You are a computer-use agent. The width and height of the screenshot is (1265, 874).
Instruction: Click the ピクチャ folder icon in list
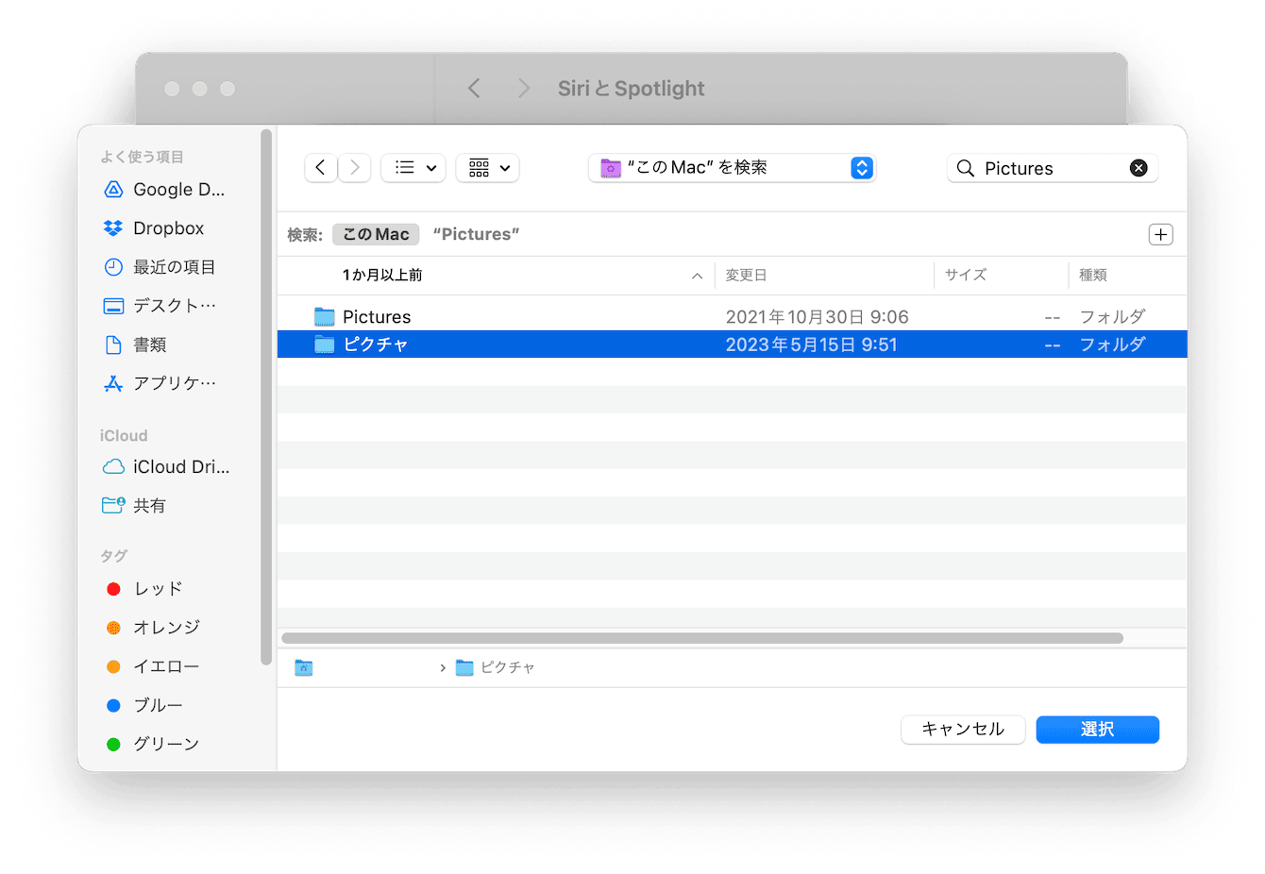point(325,345)
